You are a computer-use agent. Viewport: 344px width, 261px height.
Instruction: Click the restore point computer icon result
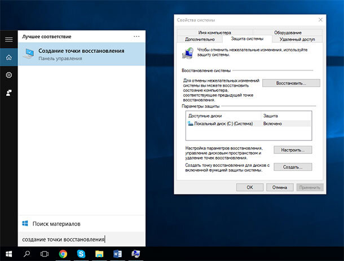tap(29, 54)
